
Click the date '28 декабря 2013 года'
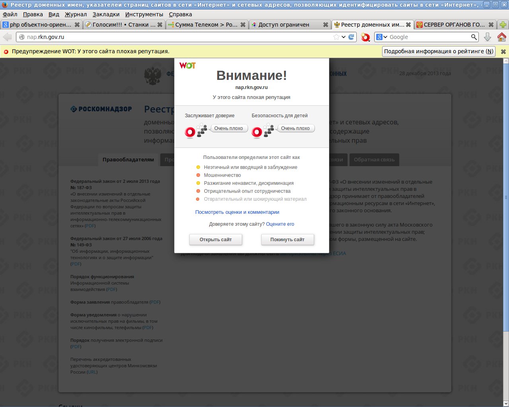coord(425,74)
